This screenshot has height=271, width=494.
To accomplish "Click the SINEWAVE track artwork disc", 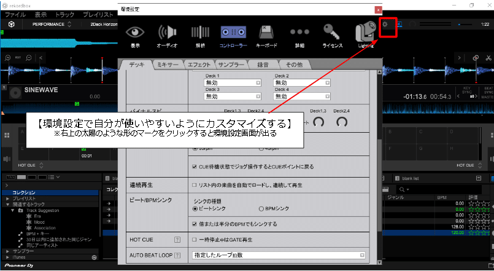I will (x=15, y=93).
